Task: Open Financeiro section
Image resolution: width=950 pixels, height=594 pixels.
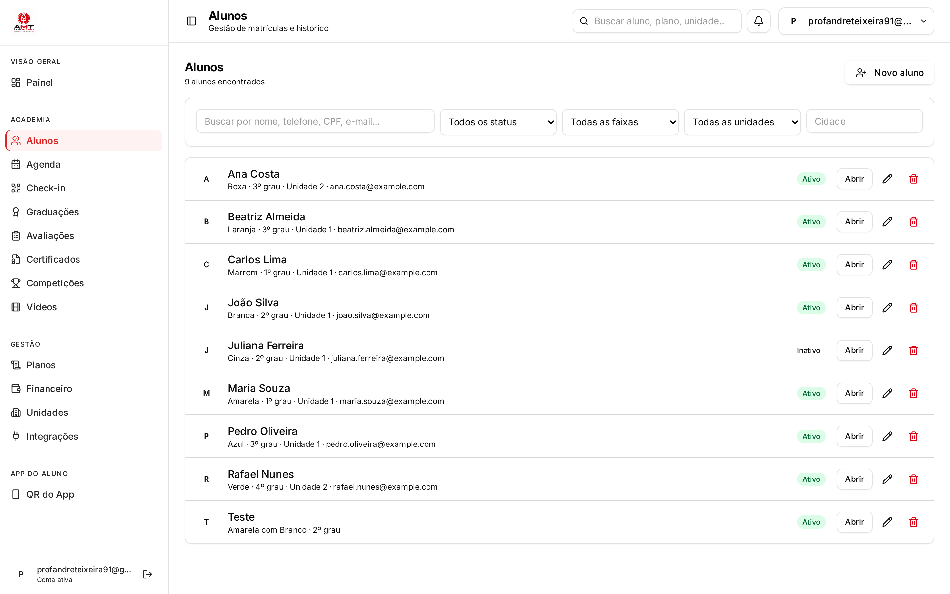Action: 83,388
